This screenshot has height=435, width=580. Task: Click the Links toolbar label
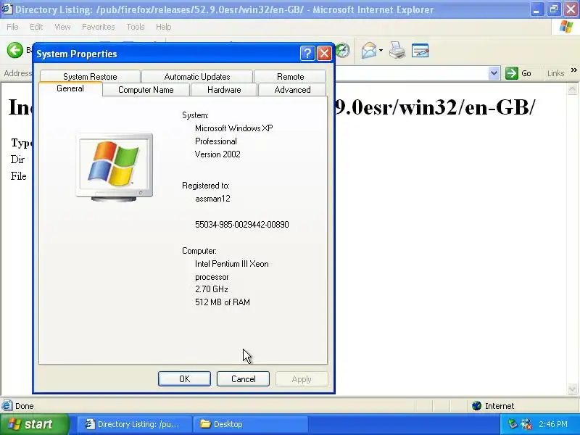tap(555, 73)
